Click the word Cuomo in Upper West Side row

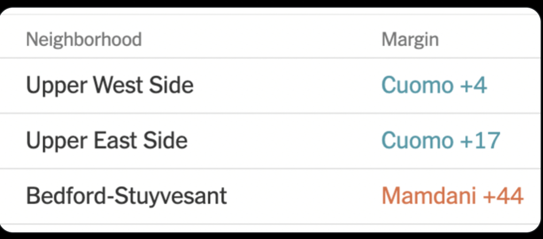417,85
